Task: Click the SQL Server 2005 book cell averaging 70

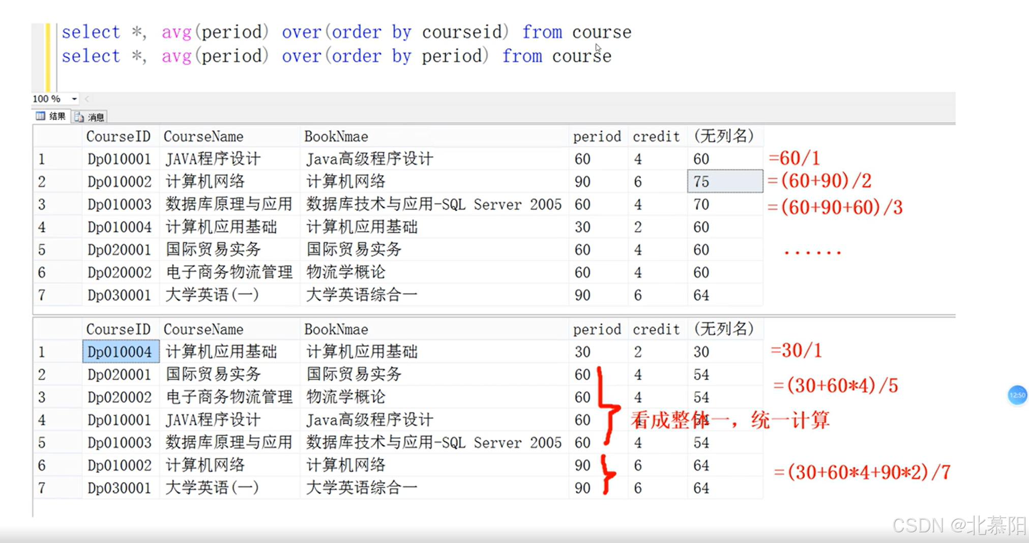Action: (434, 205)
